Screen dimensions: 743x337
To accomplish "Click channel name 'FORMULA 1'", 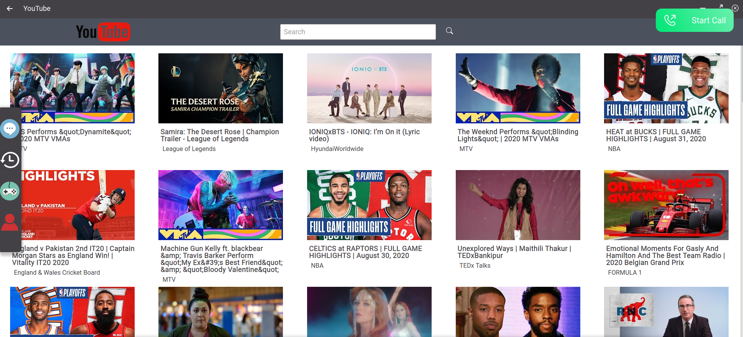I will [625, 273].
